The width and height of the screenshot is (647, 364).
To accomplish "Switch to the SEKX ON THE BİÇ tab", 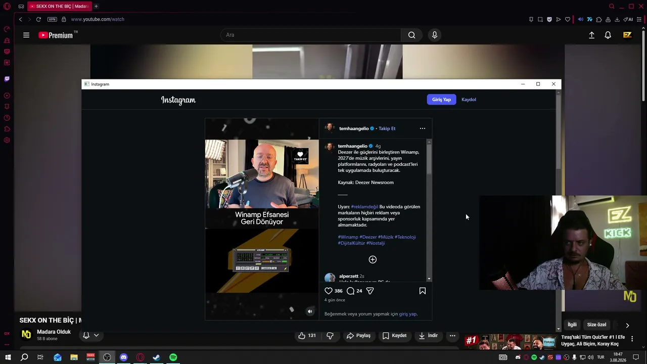I will pyautogui.click(x=59, y=7).
